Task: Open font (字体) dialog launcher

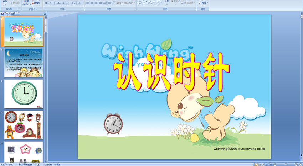Action: [x=82, y=9]
